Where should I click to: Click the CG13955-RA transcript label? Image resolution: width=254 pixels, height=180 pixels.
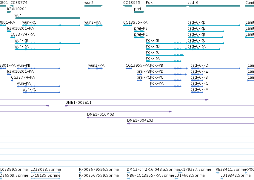point(136,22)
